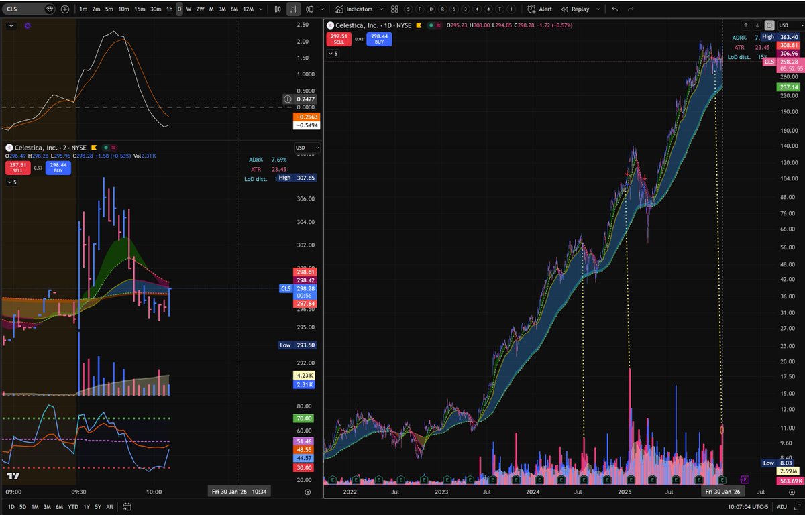The width and height of the screenshot is (805, 515).
Task: Collapse the top-left oscillator pane legend
Action: pos(11,25)
